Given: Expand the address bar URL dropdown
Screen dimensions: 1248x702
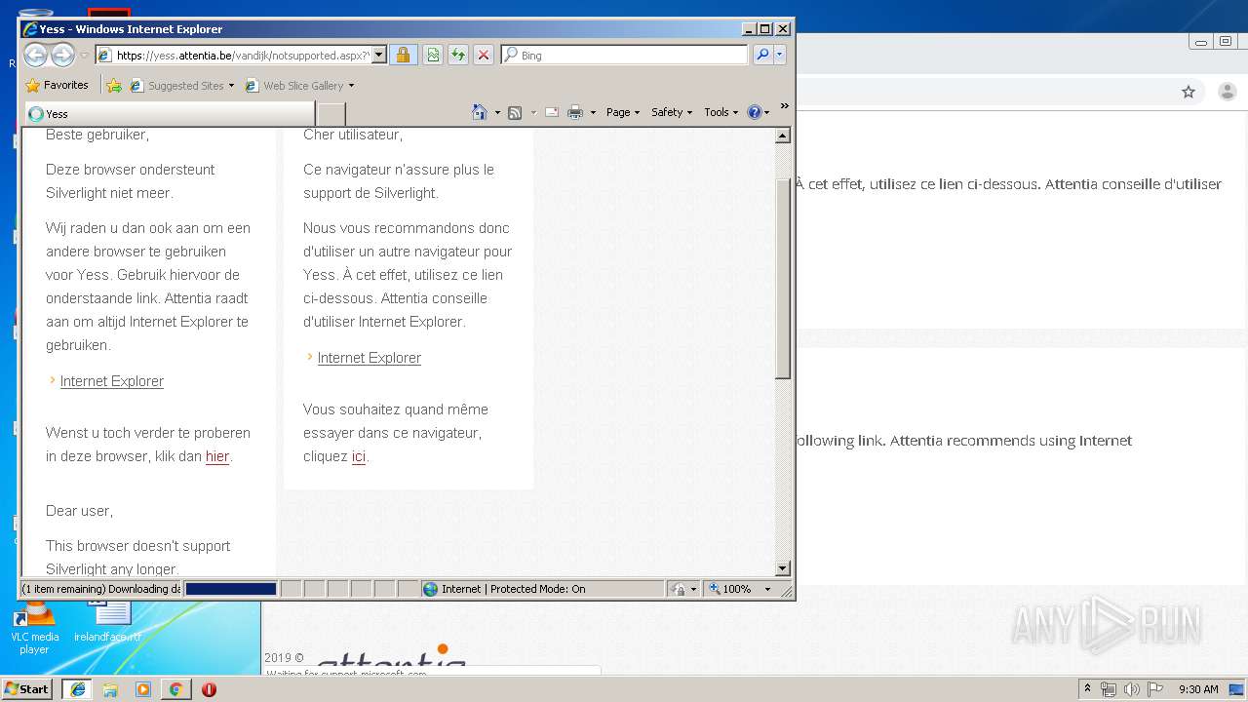Looking at the screenshot, I should pyautogui.click(x=379, y=56).
